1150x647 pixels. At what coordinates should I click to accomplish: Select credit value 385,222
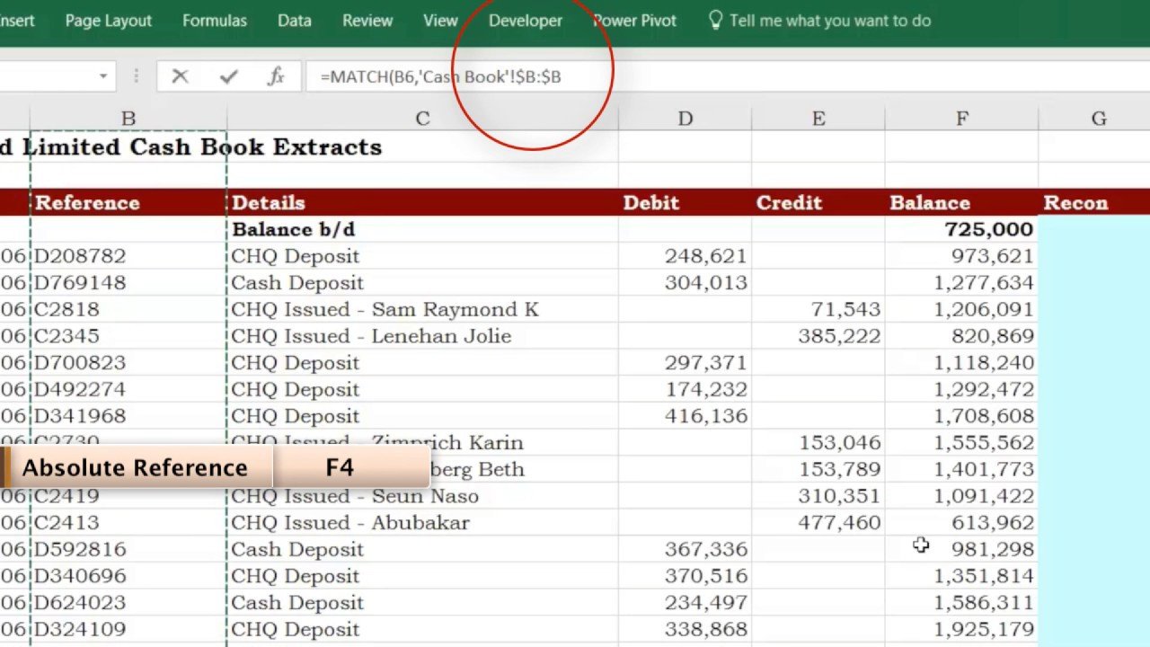pos(818,336)
